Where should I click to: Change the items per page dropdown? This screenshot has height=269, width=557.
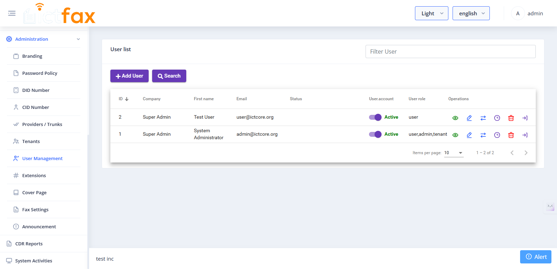tap(453, 153)
